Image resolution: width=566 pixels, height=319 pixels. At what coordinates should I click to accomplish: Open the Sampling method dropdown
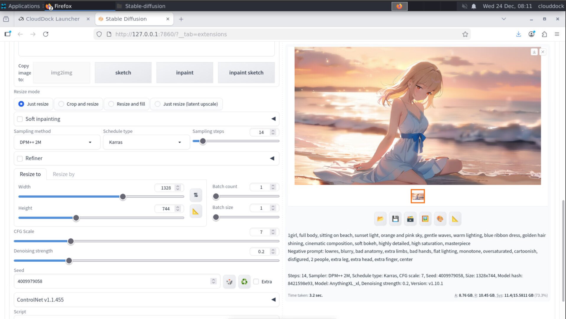[x=56, y=142]
